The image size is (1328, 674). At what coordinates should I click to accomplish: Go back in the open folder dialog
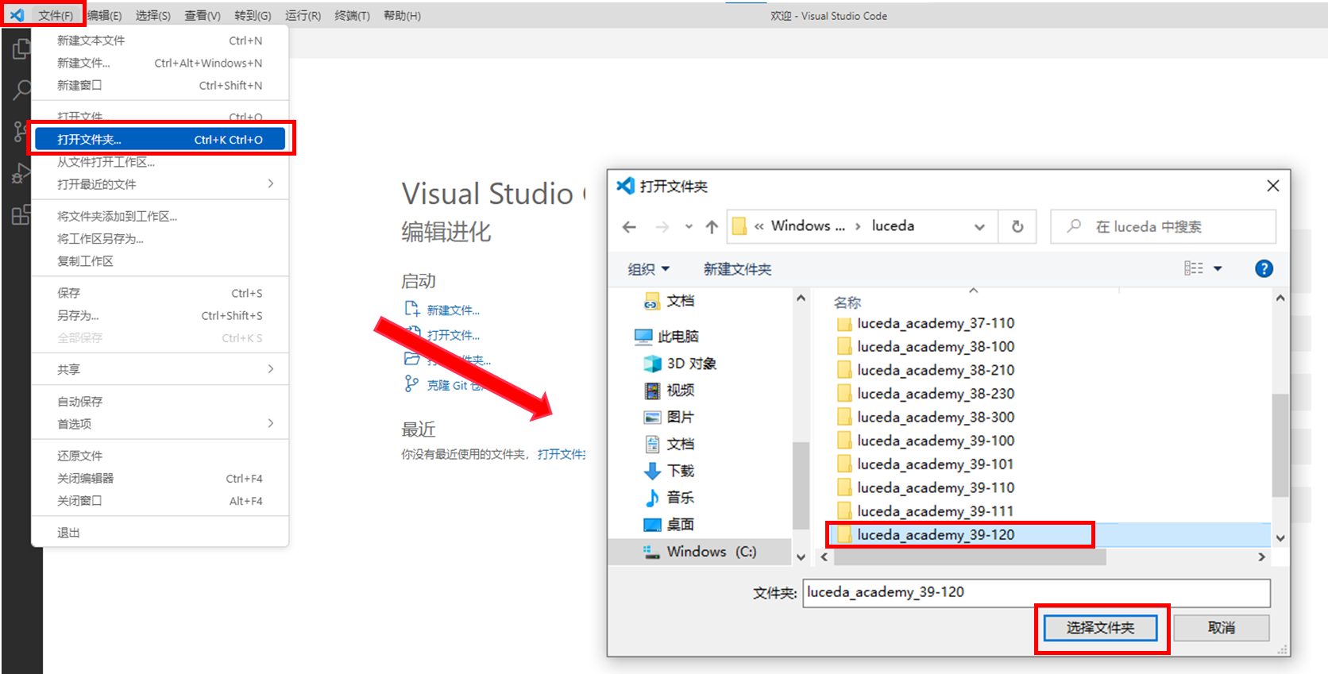[629, 227]
